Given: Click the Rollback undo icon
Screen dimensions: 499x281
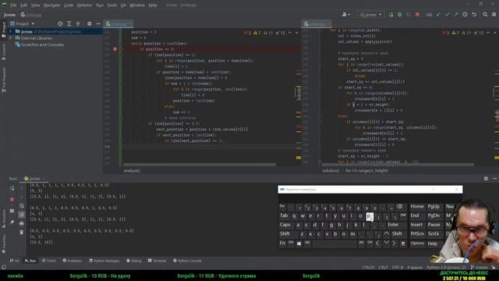Looking at the screenshot, I should tap(474, 15).
